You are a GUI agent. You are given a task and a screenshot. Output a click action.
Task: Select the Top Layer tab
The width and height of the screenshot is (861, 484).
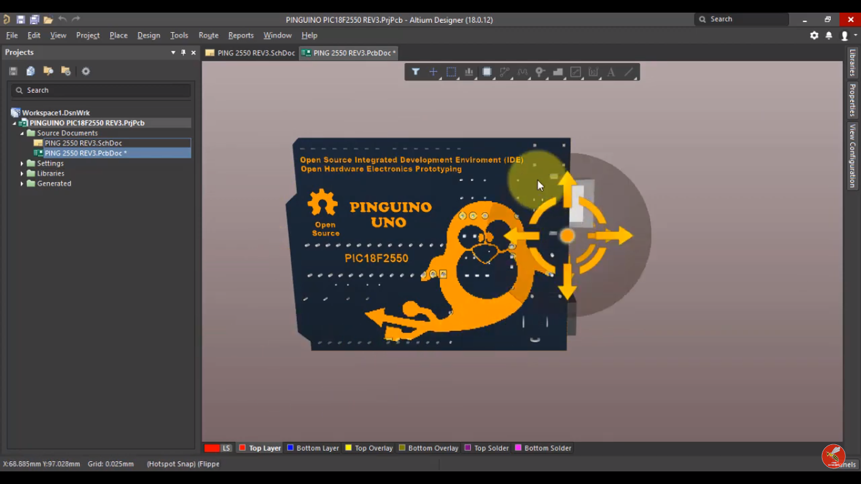pyautogui.click(x=260, y=448)
